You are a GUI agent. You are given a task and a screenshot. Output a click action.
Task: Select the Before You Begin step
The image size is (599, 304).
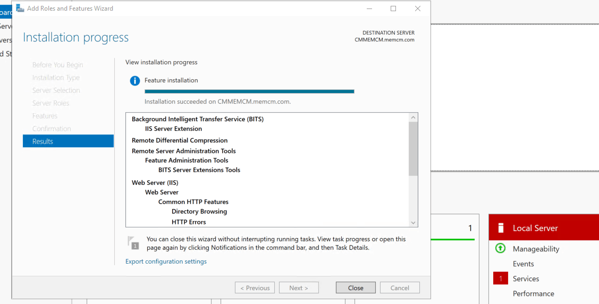coord(58,64)
